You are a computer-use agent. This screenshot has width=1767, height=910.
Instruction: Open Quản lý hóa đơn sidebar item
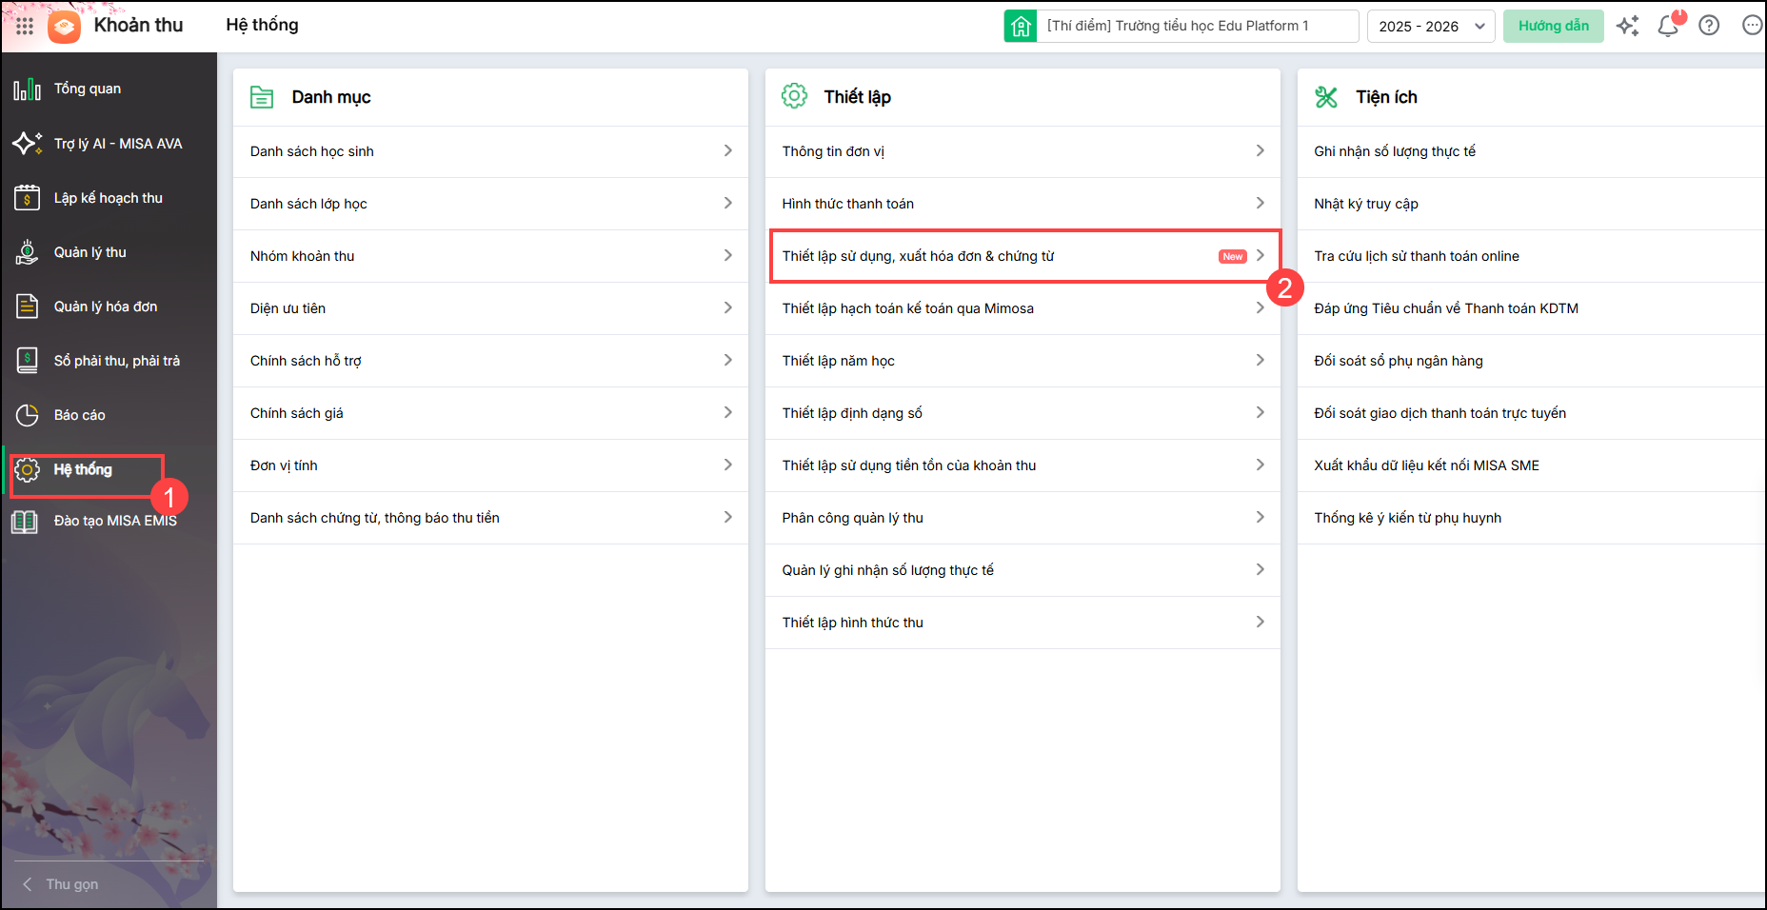(105, 307)
